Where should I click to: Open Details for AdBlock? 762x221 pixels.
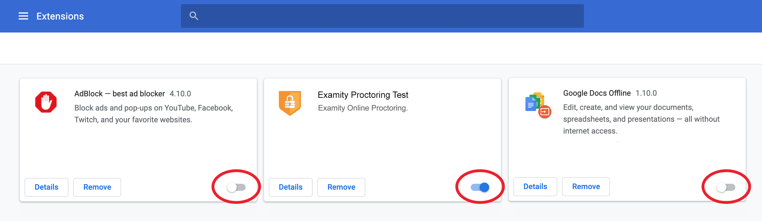tap(47, 187)
